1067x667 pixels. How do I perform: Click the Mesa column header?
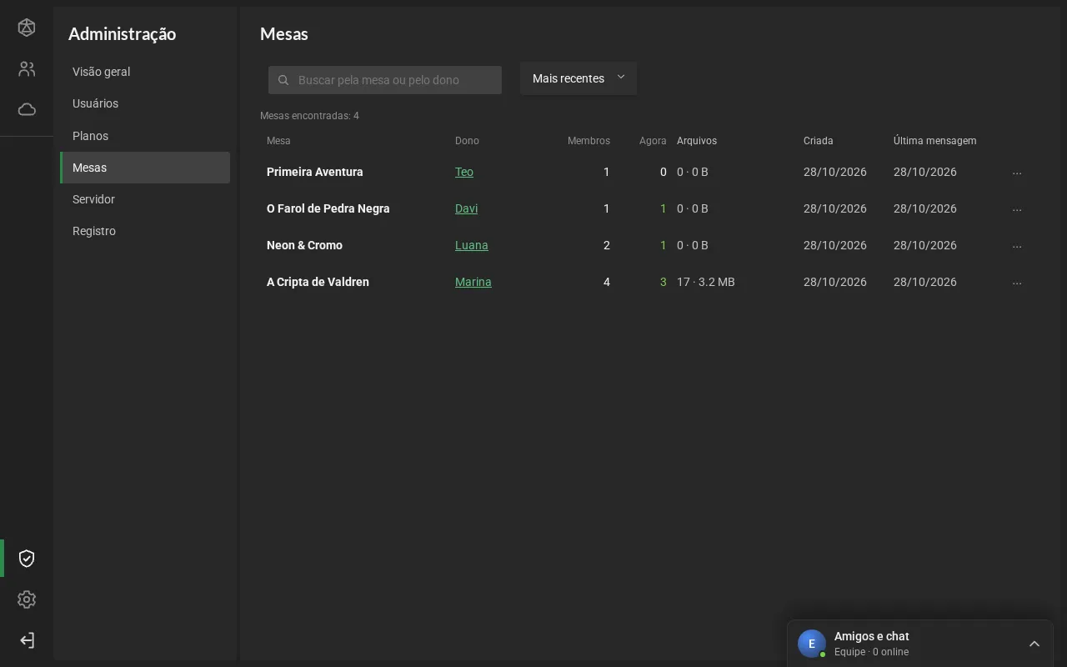278,141
